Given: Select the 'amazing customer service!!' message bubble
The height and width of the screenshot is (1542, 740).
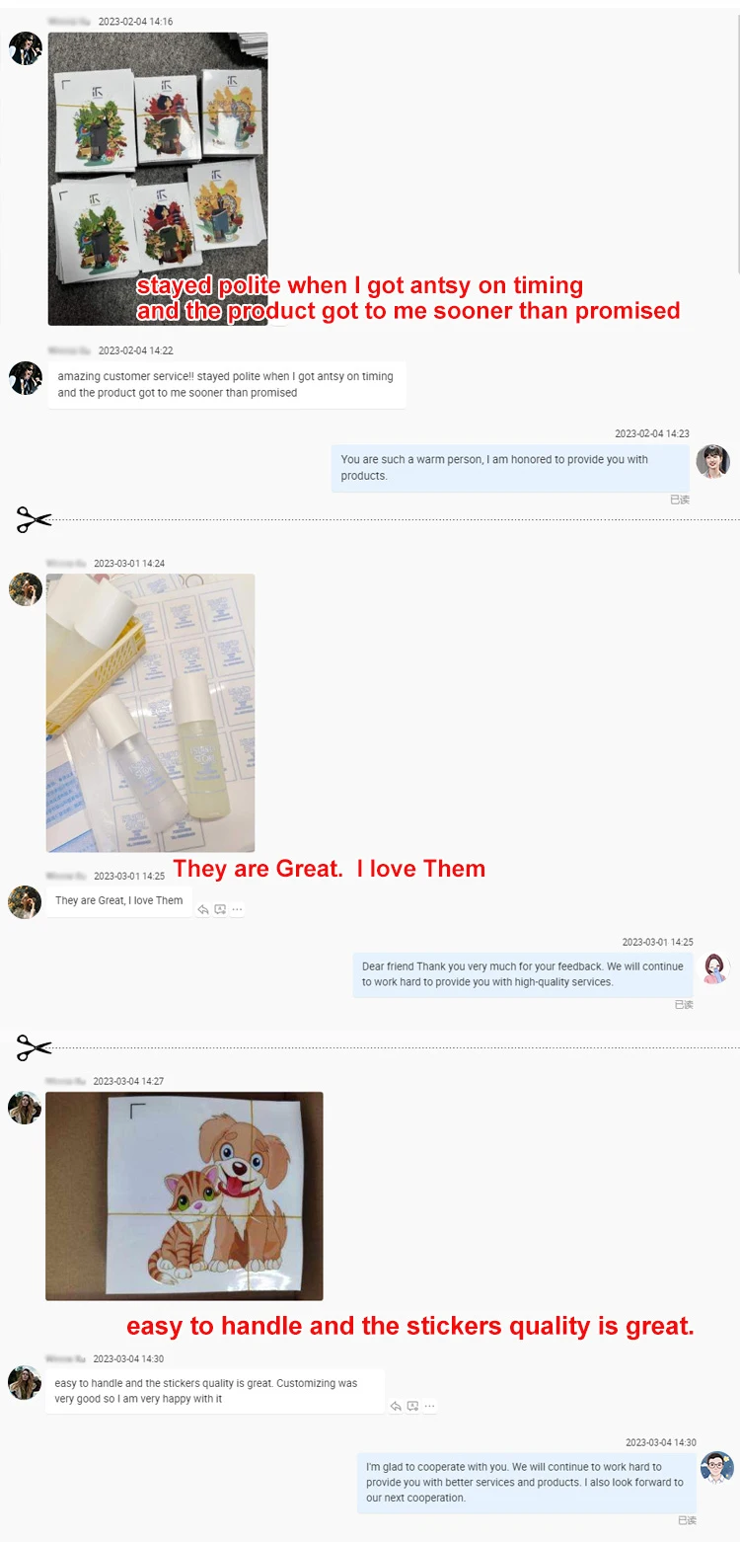Looking at the screenshot, I should [x=227, y=384].
